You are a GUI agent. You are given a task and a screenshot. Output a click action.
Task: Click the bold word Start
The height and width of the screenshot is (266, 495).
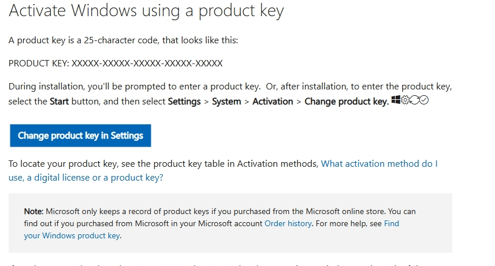pos(59,102)
